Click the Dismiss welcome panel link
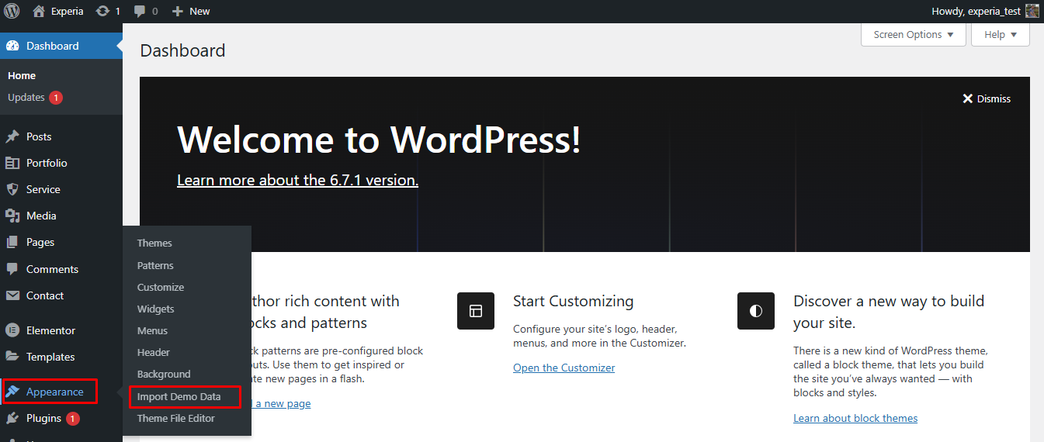 click(x=987, y=98)
